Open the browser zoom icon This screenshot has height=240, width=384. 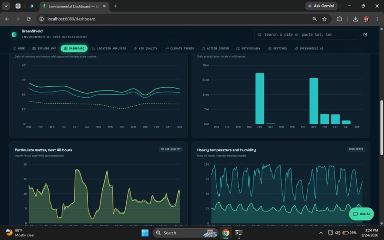[314, 19]
